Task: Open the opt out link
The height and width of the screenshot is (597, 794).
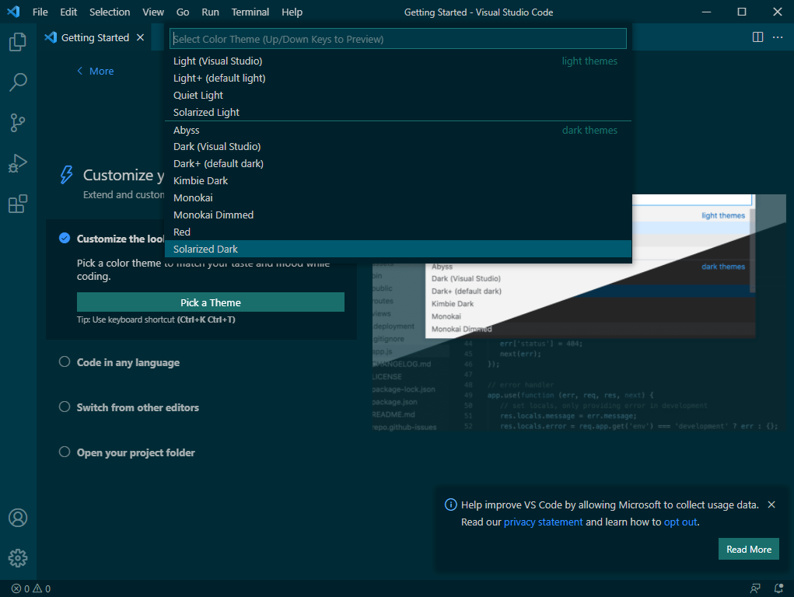Action: point(680,522)
